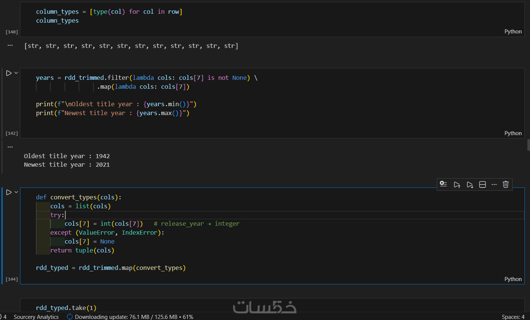The width and height of the screenshot is (530, 320).
Task: Change the language mode Python of cell 140
Action: [513, 32]
